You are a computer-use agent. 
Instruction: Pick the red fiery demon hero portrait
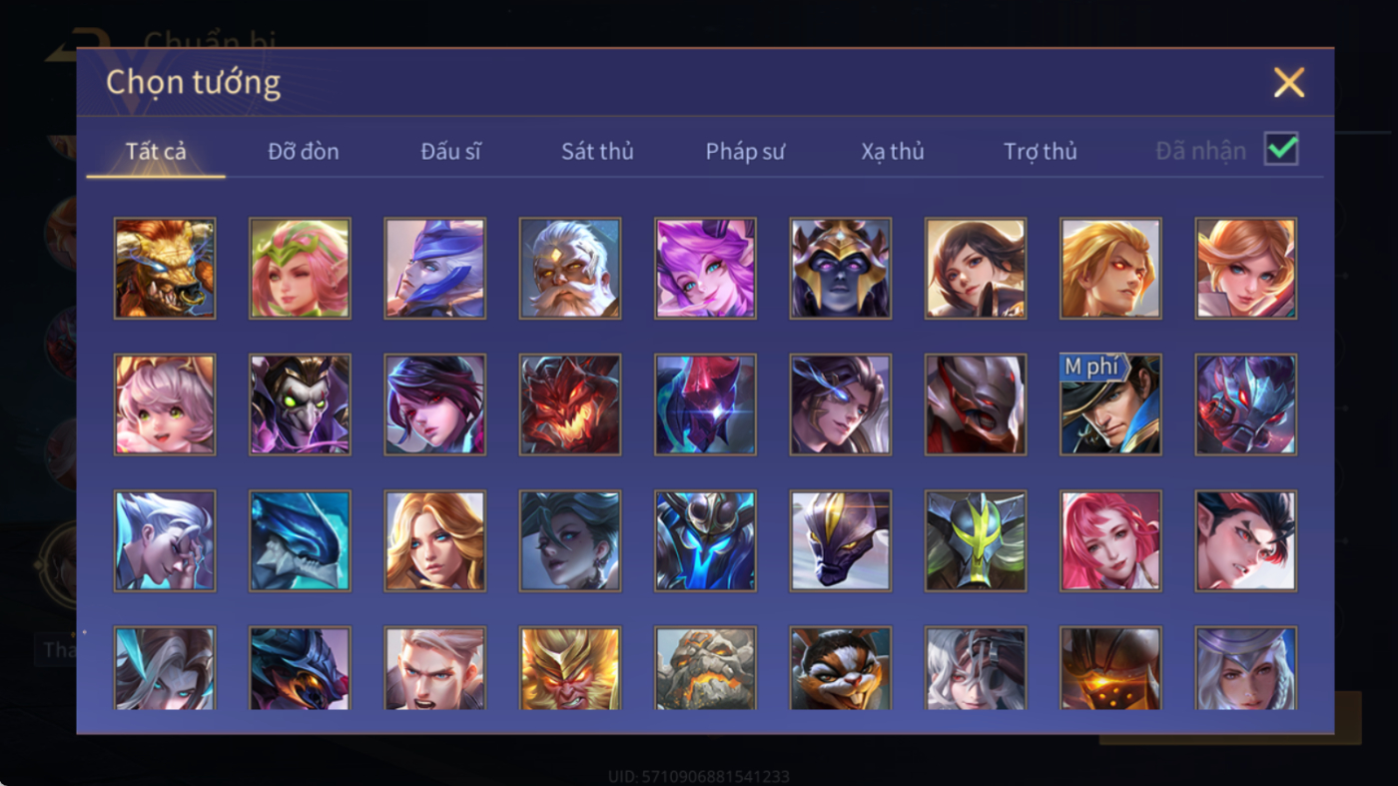point(570,404)
